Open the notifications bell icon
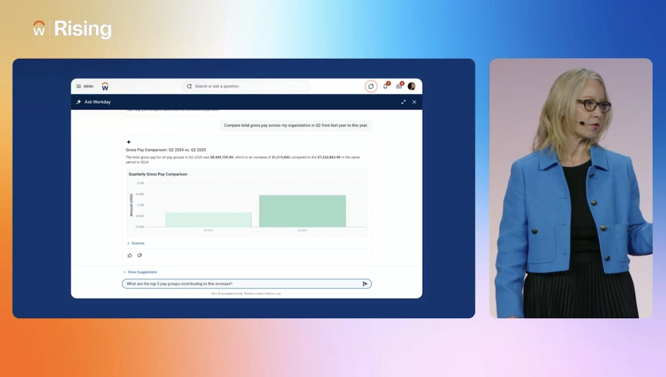 (x=385, y=86)
